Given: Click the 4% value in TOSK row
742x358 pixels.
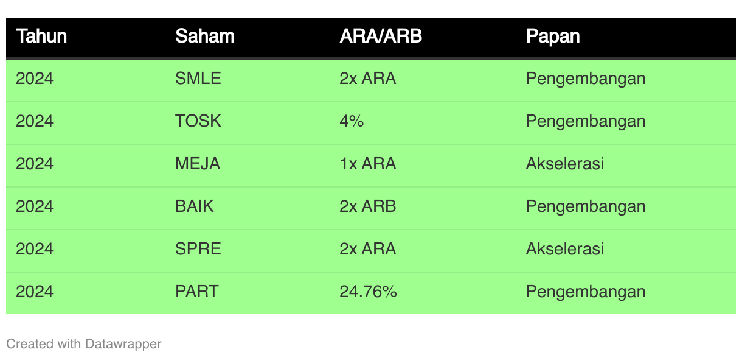Looking at the screenshot, I should pyautogui.click(x=352, y=121).
